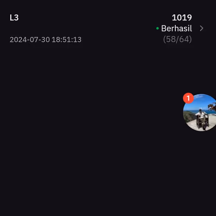Select the green status dot beside Berhasil
Image resolution: width=216 pixels, height=216 pixels.
coord(158,29)
